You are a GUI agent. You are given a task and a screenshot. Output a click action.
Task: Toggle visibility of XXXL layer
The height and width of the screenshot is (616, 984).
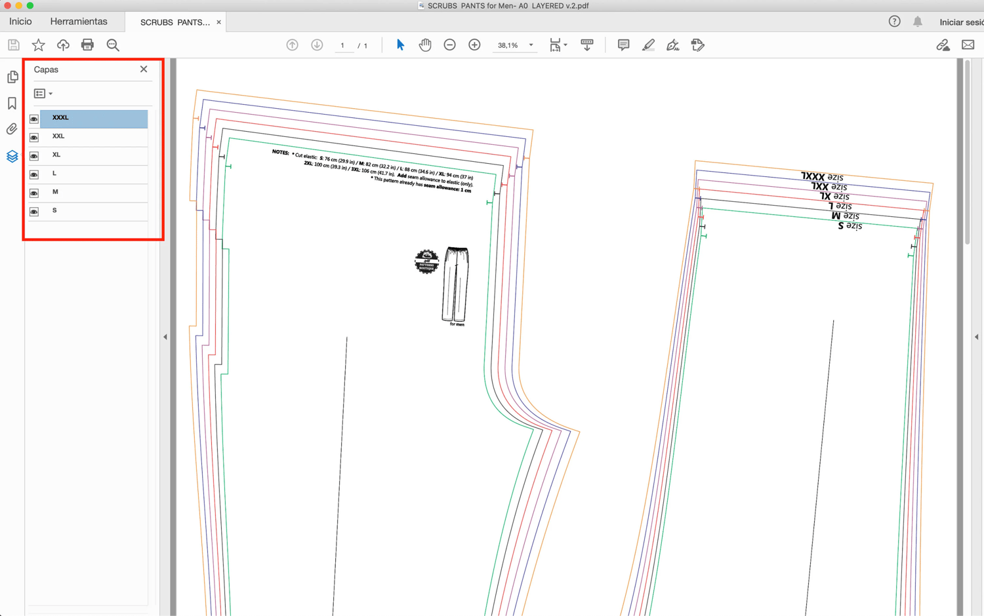[x=34, y=119]
